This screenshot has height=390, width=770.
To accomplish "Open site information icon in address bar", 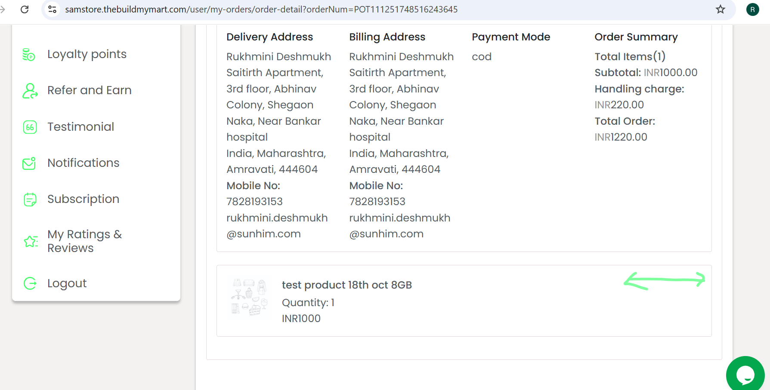I will pyautogui.click(x=53, y=9).
